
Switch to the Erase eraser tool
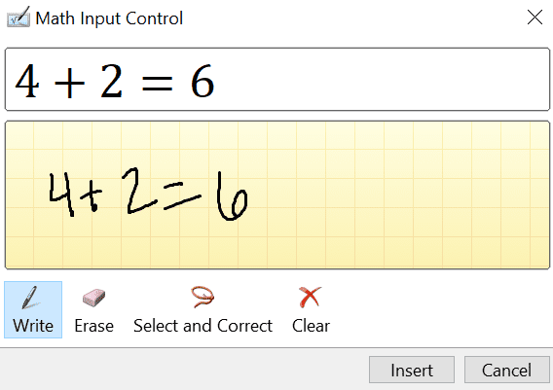click(x=93, y=309)
